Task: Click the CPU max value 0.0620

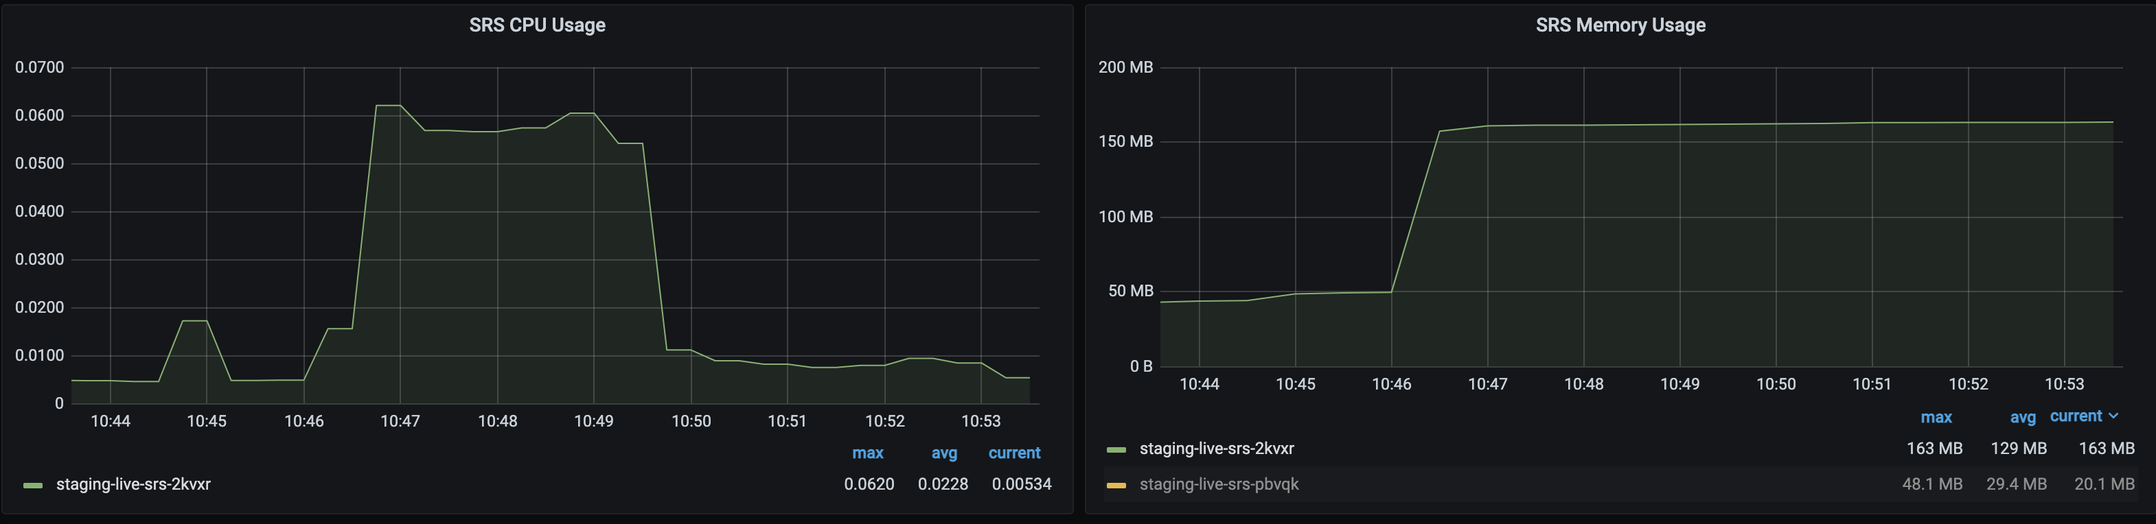Action: tap(869, 484)
